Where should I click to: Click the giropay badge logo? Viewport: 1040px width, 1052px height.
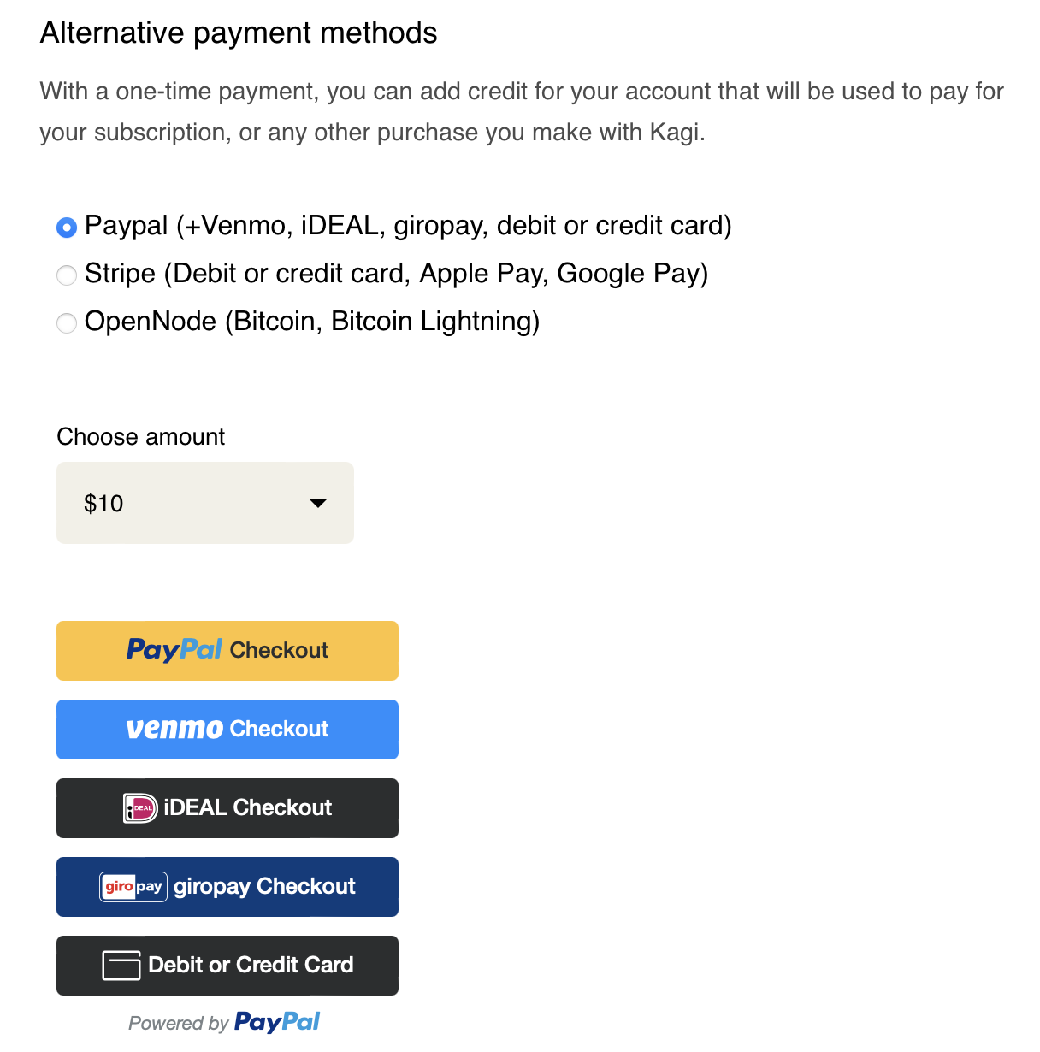133,887
